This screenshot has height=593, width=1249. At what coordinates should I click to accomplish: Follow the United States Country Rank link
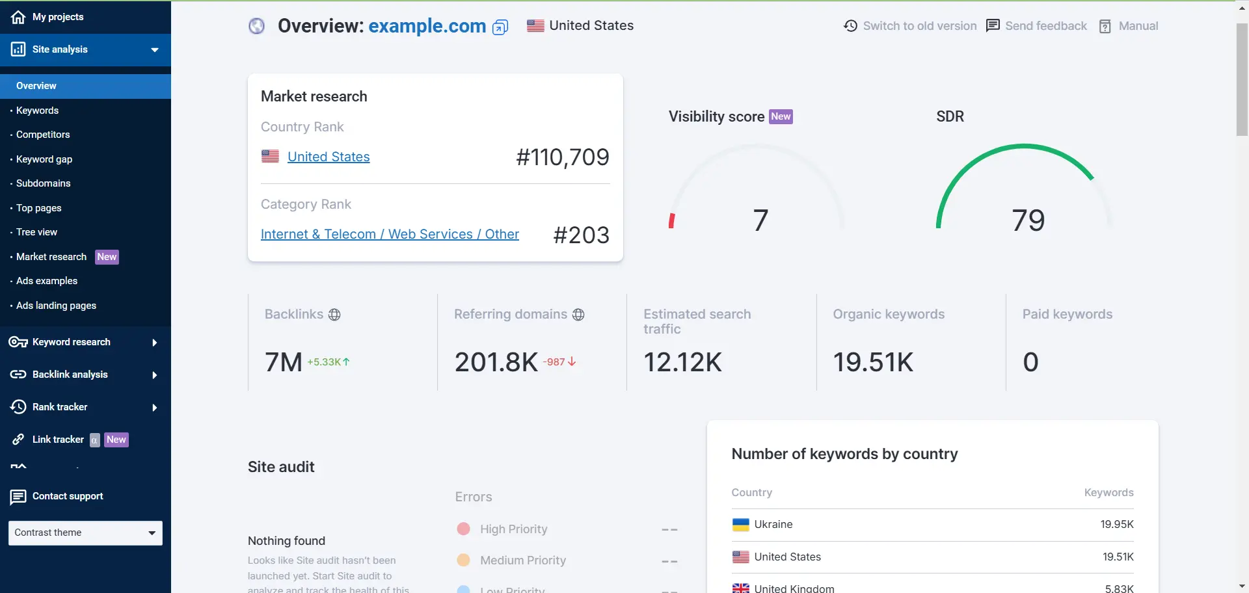(329, 156)
